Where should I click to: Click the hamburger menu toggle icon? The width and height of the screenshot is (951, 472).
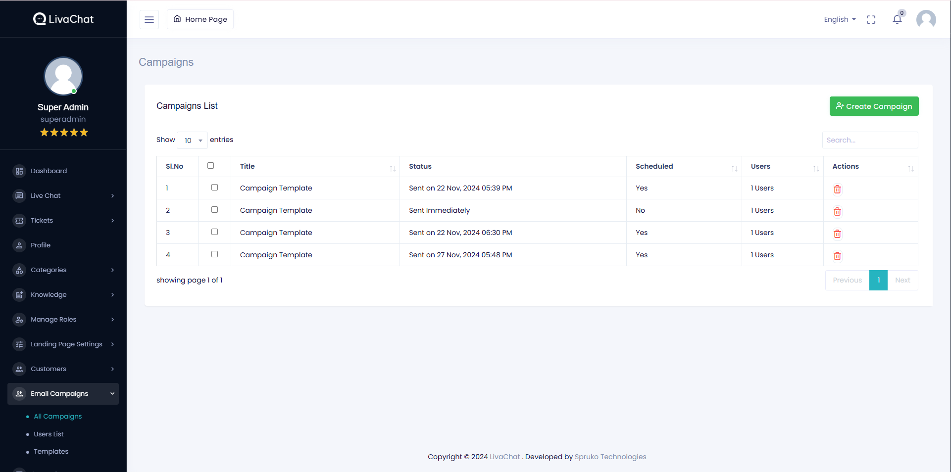tap(149, 20)
